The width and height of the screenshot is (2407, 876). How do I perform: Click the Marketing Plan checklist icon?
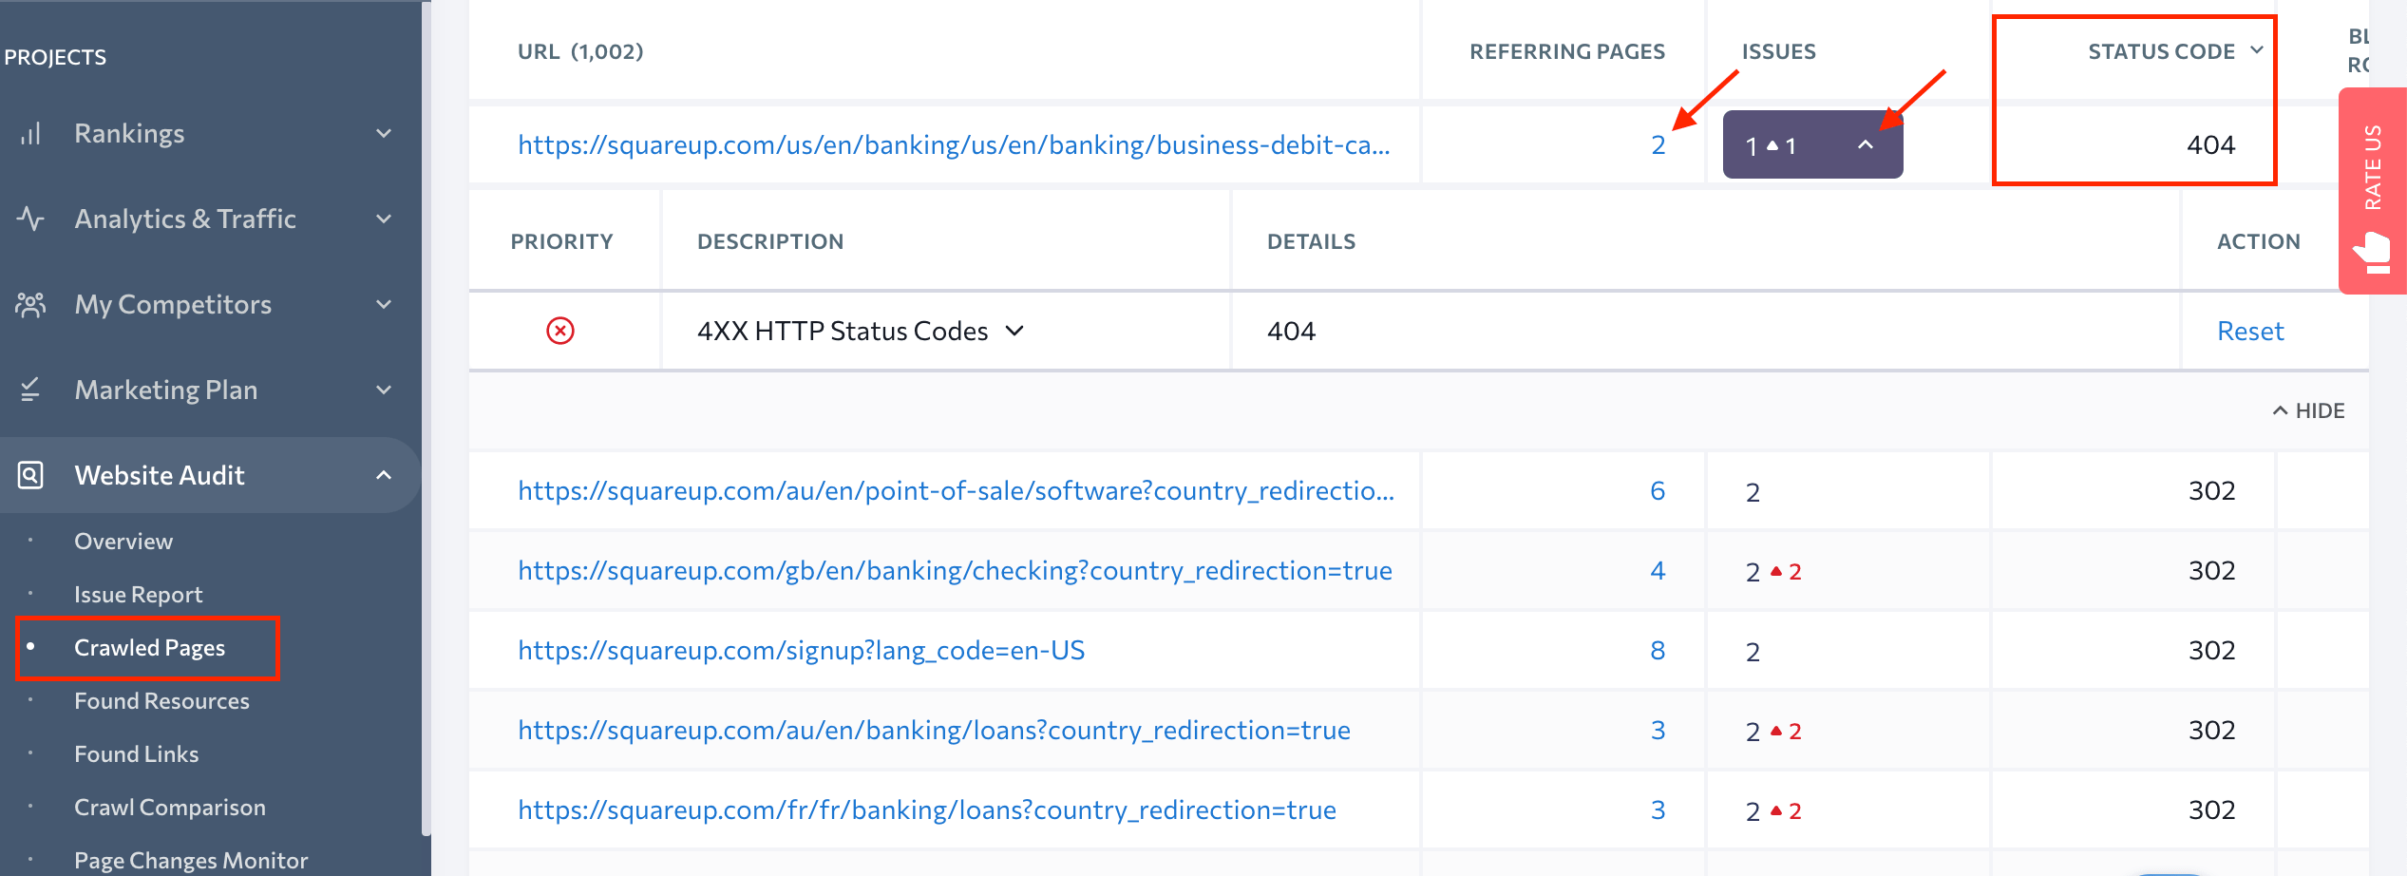pos(30,390)
